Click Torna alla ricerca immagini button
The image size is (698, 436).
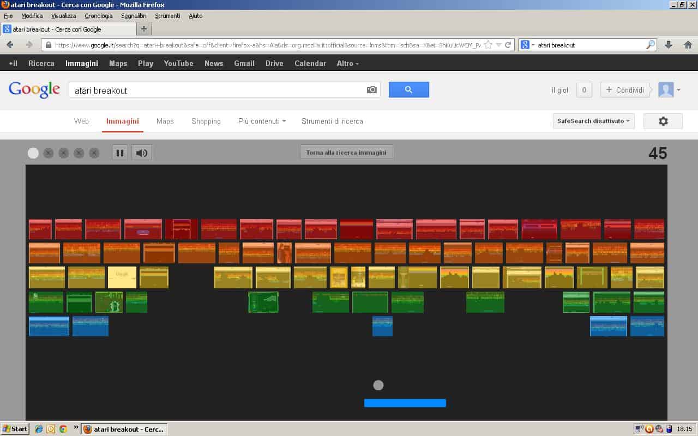(x=346, y=153)
